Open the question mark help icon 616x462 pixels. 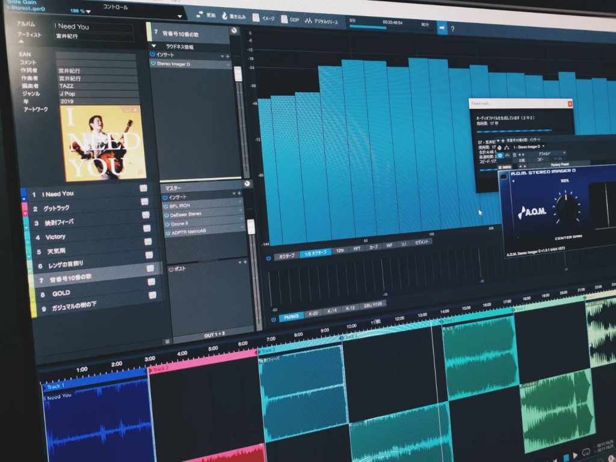[x=452, y=29]
